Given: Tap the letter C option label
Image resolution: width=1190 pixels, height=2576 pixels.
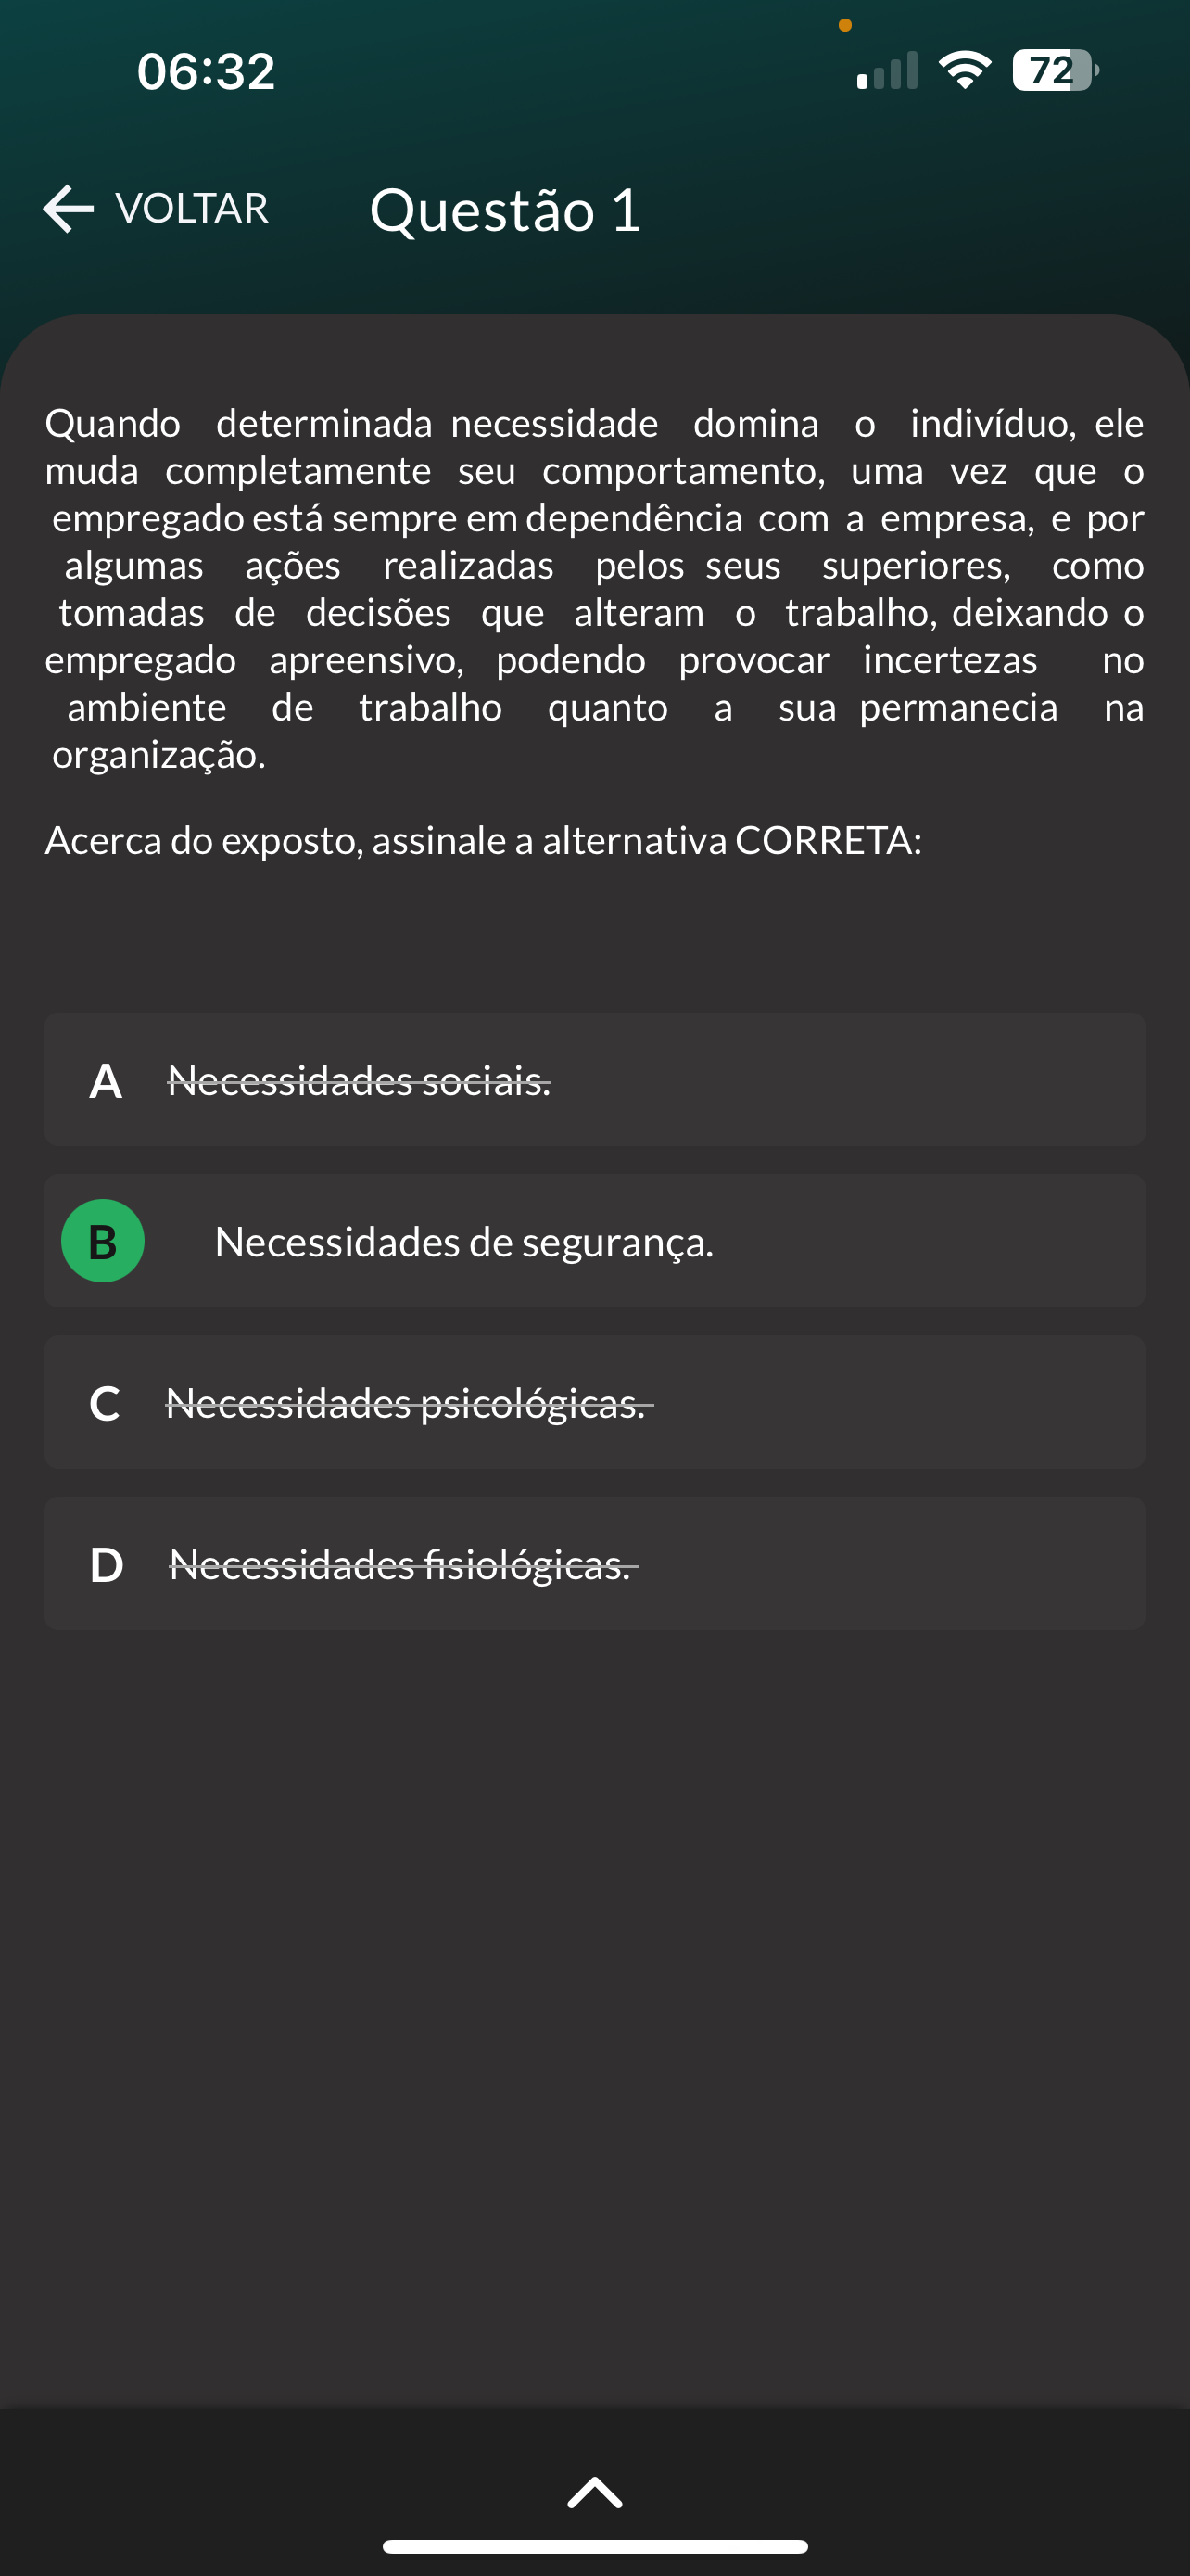Looking at the screenshot, I should tap(105, 1404).
